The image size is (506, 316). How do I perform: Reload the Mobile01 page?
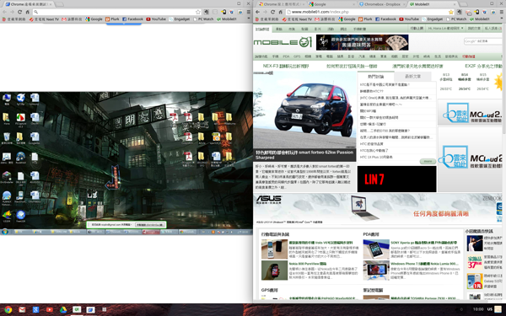272,12
